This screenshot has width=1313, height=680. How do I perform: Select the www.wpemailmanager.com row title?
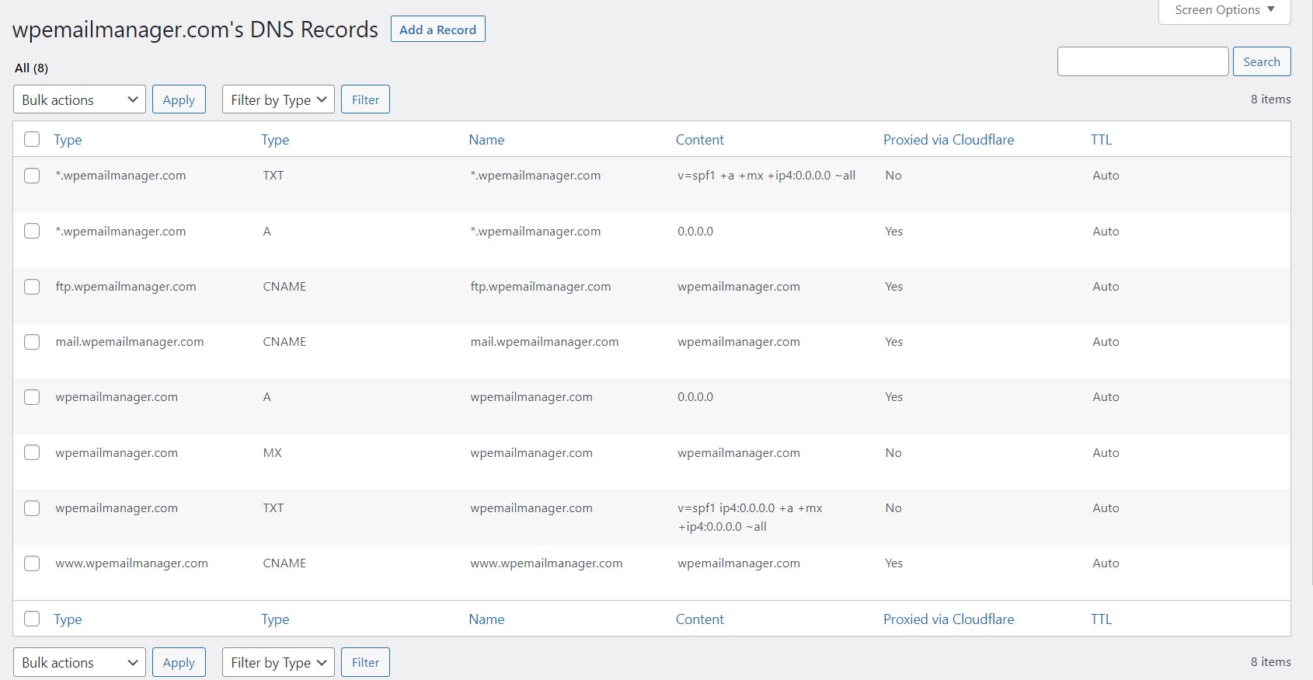pos(131,563)
